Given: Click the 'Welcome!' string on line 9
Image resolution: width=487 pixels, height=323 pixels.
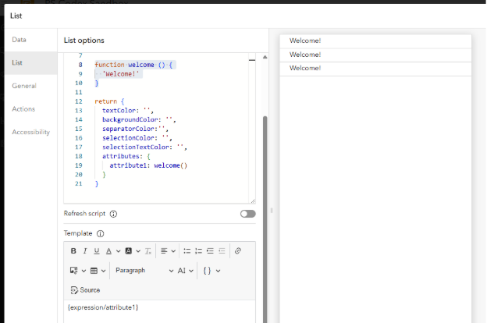Looking at the screenshot, I should pyautogui.click(x=120, y=74).
